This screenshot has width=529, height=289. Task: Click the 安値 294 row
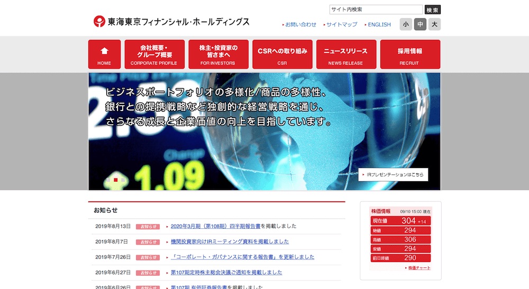point(400,248)
